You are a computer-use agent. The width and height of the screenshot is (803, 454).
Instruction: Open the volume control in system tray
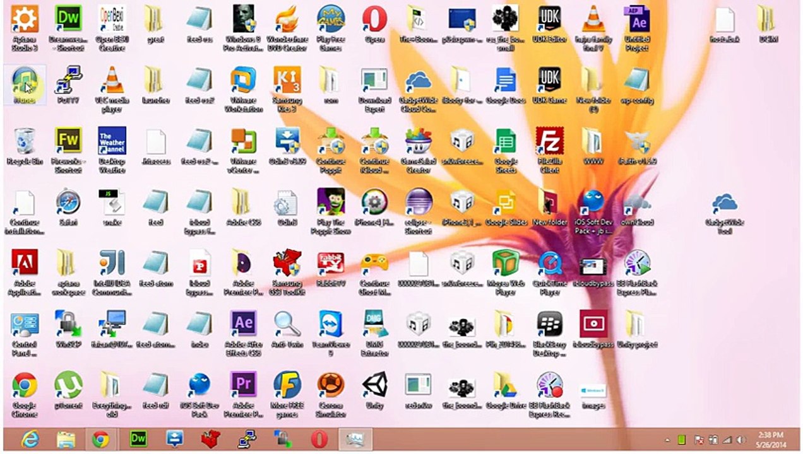(742, 439)
